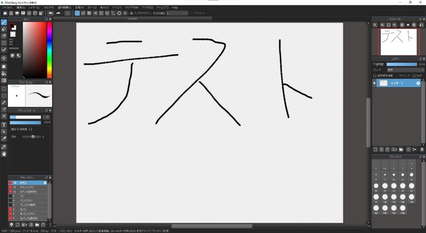
Task: Select the Magic Wand tool
Action: tap(4, 102)
